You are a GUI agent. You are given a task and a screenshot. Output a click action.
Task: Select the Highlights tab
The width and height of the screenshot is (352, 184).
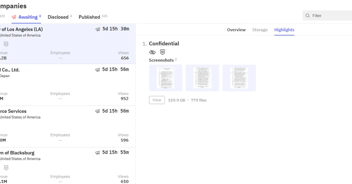[284, 30]
